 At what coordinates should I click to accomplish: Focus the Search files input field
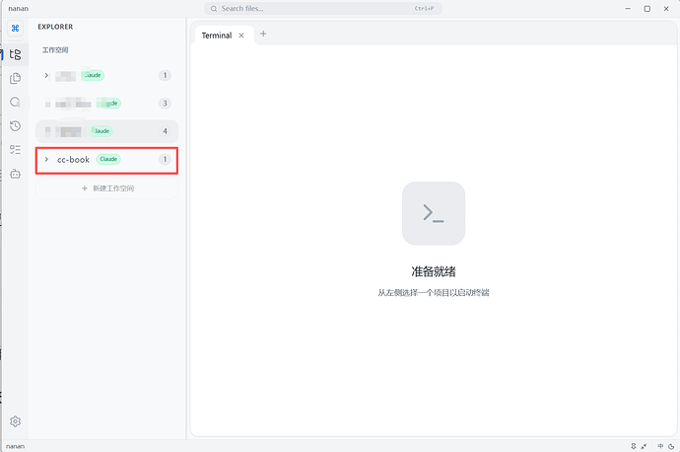[x=323, y=9]
